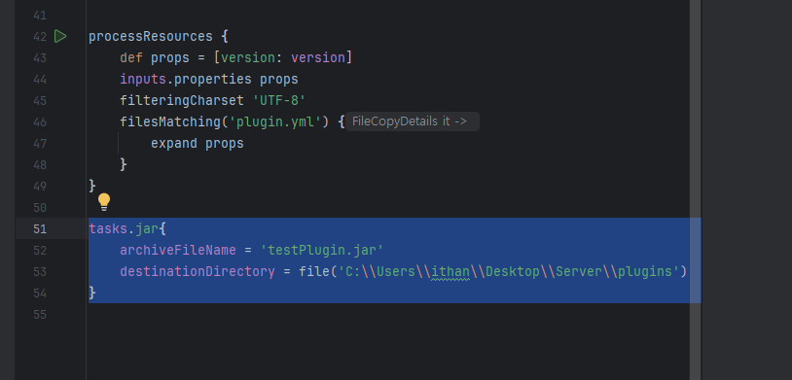Click the underlined word ithan
The height and width of the screenshot is (380, 792).
450,272
